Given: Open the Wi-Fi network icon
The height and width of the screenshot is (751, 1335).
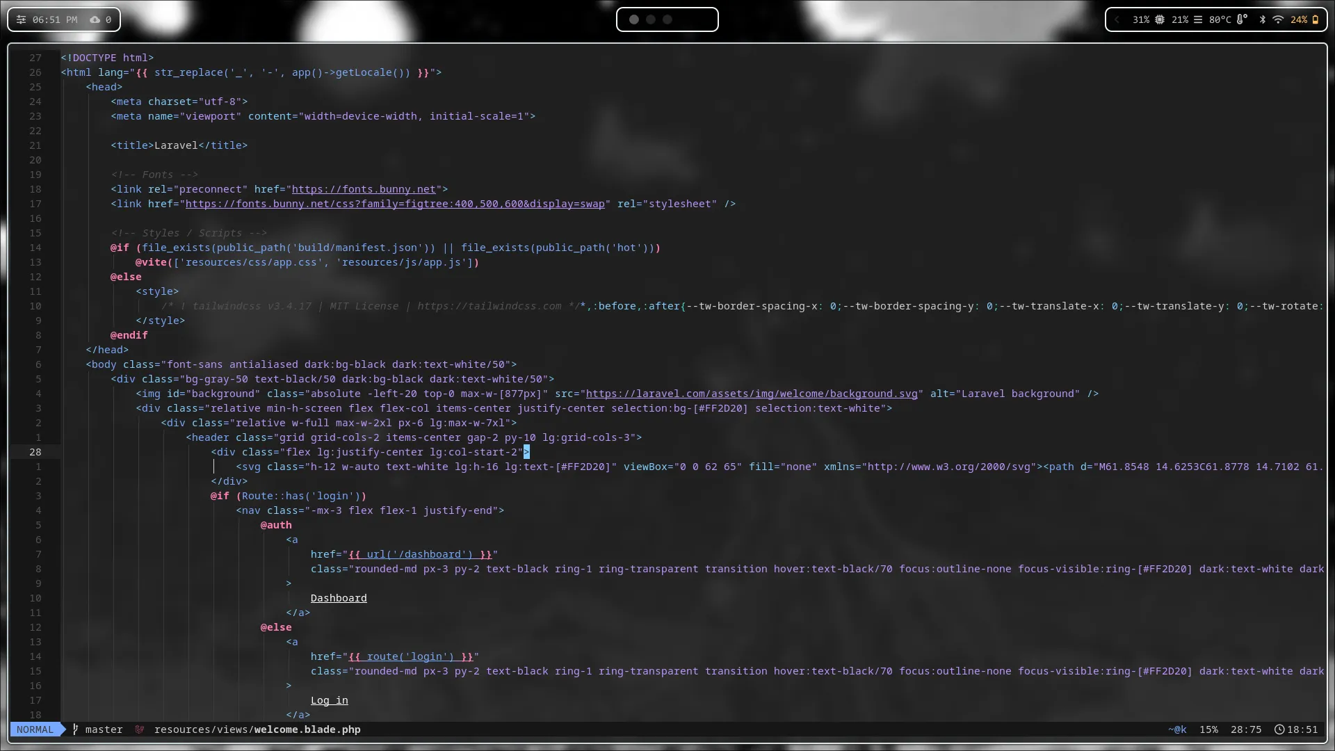Looking at the screenshot, I should click(x=1278, y=19).
